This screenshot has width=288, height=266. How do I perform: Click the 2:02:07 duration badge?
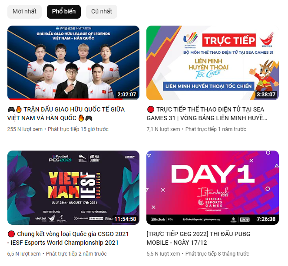[127, 95]
